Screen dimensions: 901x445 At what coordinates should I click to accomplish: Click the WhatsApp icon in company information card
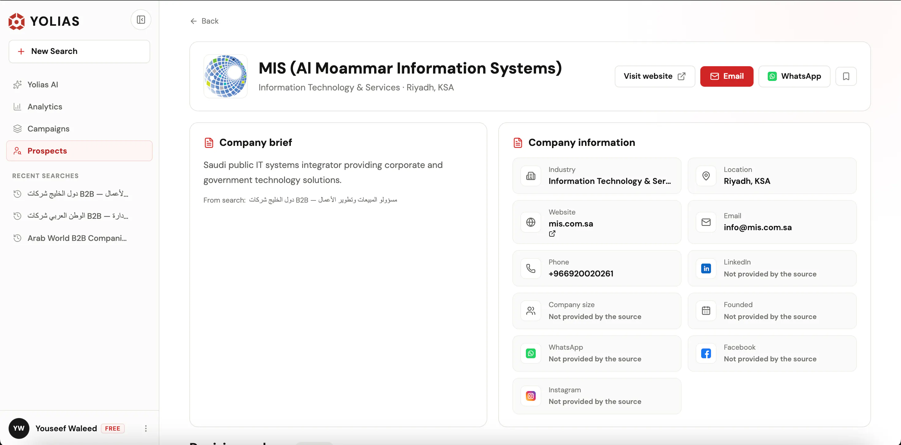coord(530,353)
